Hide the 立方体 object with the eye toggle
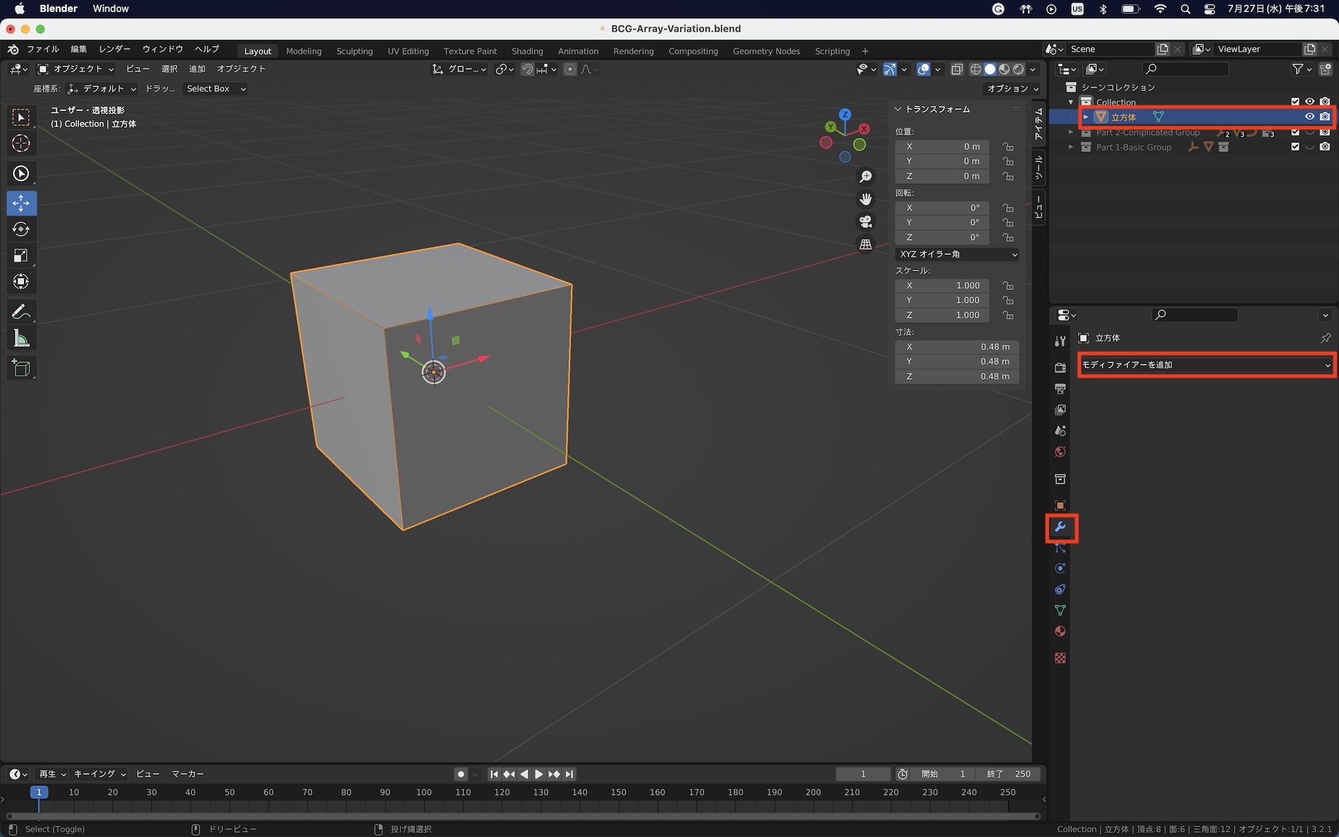 1310,117
